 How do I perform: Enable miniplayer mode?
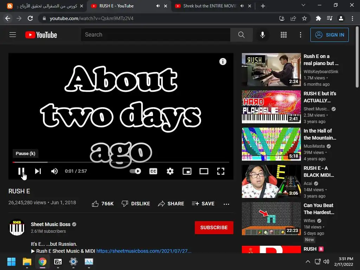(x=187, y=171)
